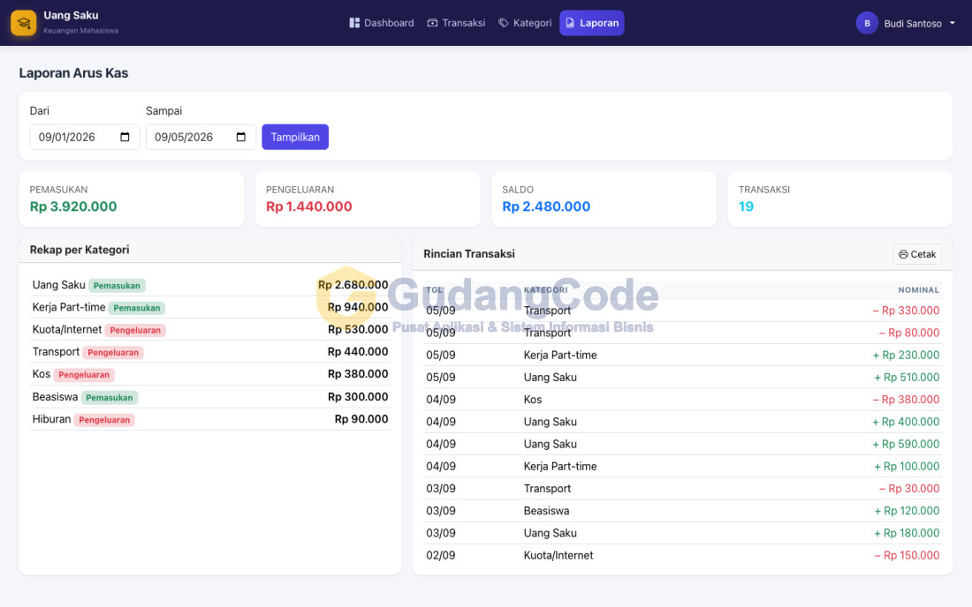Click the − Rp 150.000 Kuota/Internet amount

click(907, 556)
